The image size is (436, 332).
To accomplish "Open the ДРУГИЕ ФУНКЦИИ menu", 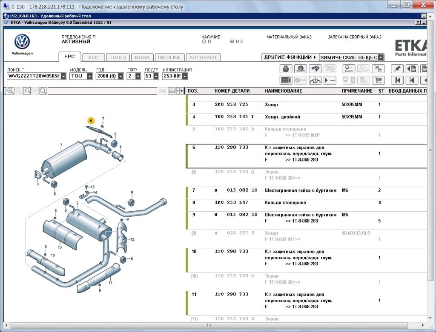I will coord(290,57).
